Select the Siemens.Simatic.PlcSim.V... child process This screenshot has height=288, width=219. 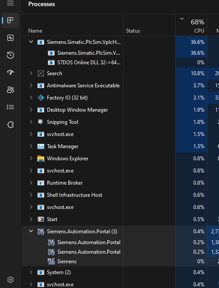click(120, 53)
